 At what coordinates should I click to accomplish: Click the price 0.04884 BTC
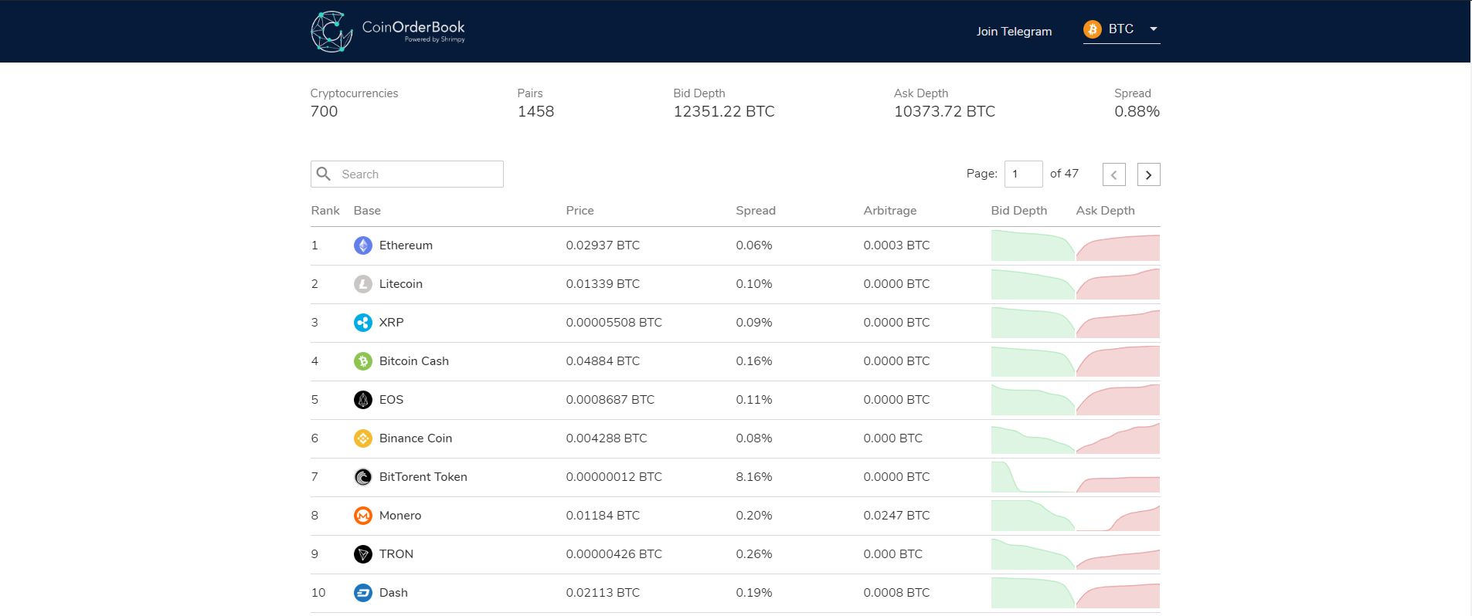(603, 361)
